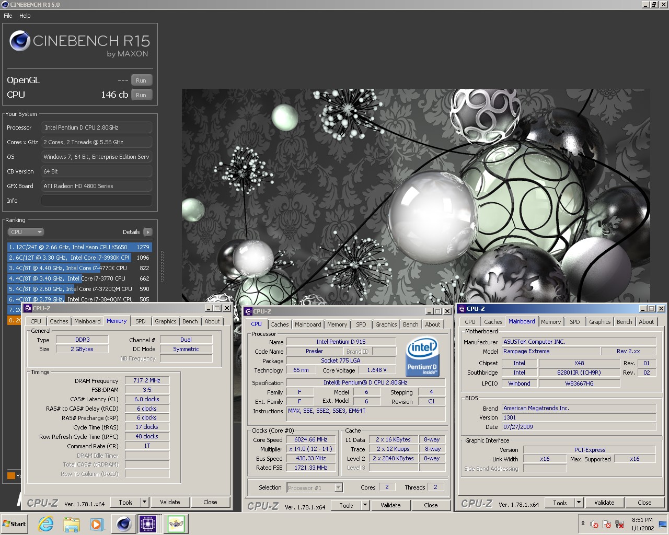Viewport: 669px width, 535px height.
Task: Run the OpenGL benchmark
Action: pos(141,80)
